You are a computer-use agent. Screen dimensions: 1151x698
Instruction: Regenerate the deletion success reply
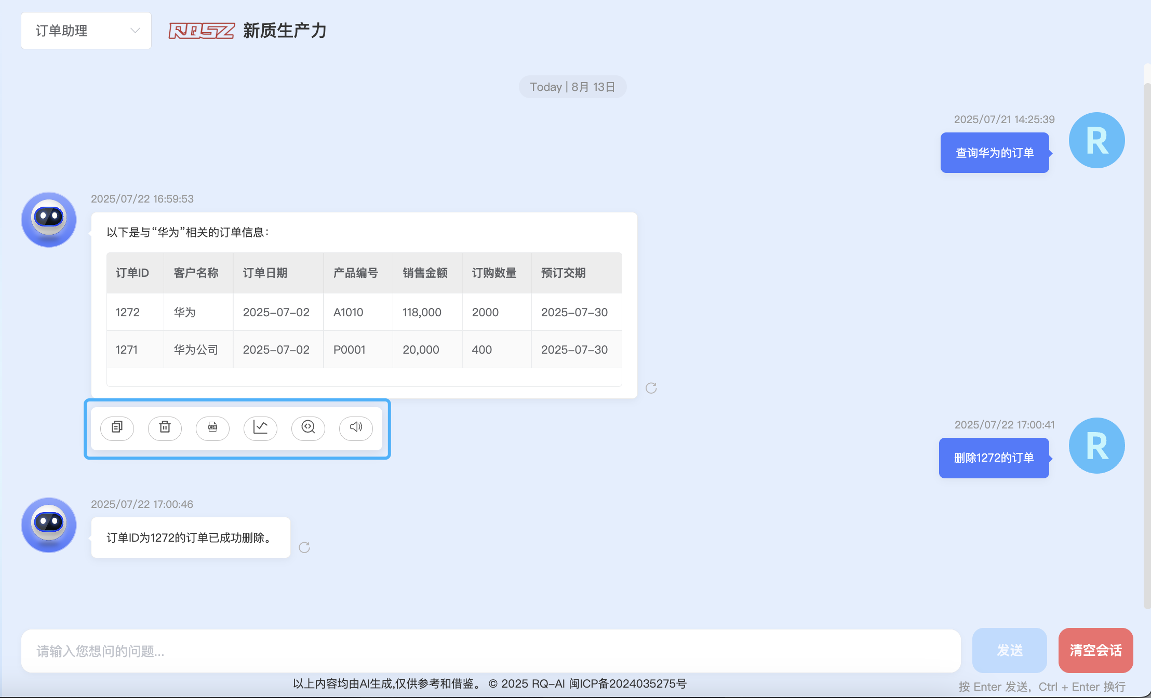click(x=304, y=547)
